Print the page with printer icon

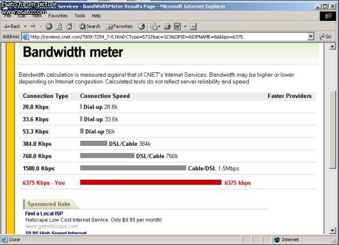tap(167, 26)
